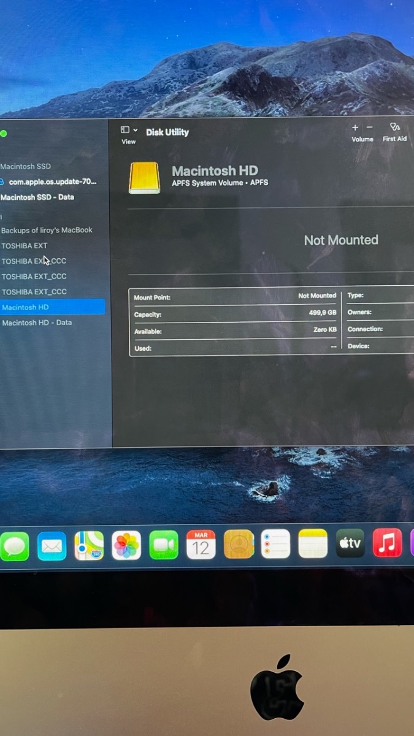Click the 499,9 GB capacity value

[323, 313]
